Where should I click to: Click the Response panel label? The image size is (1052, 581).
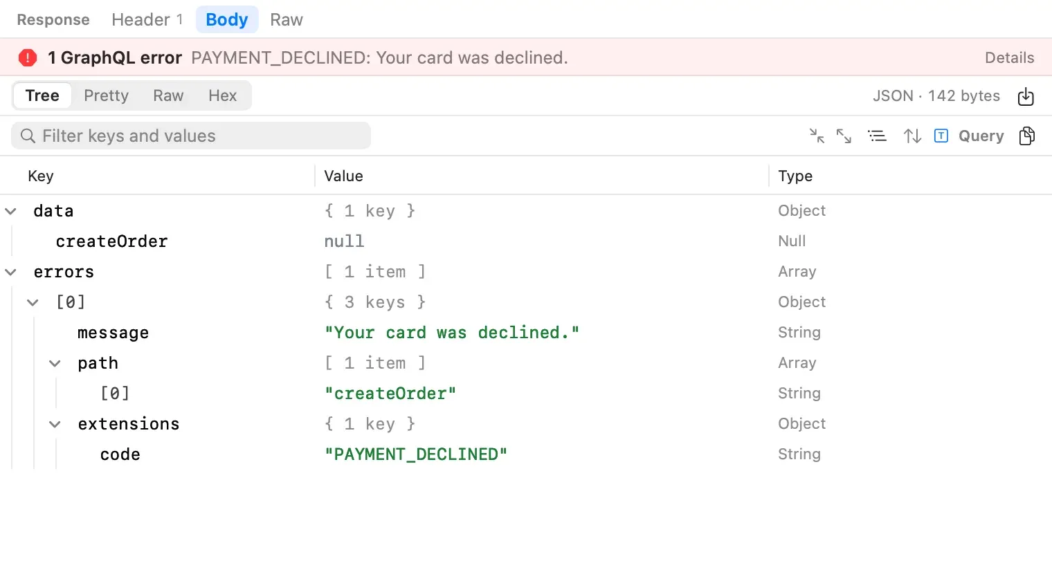pyautogui.click(x=53, y=19)
